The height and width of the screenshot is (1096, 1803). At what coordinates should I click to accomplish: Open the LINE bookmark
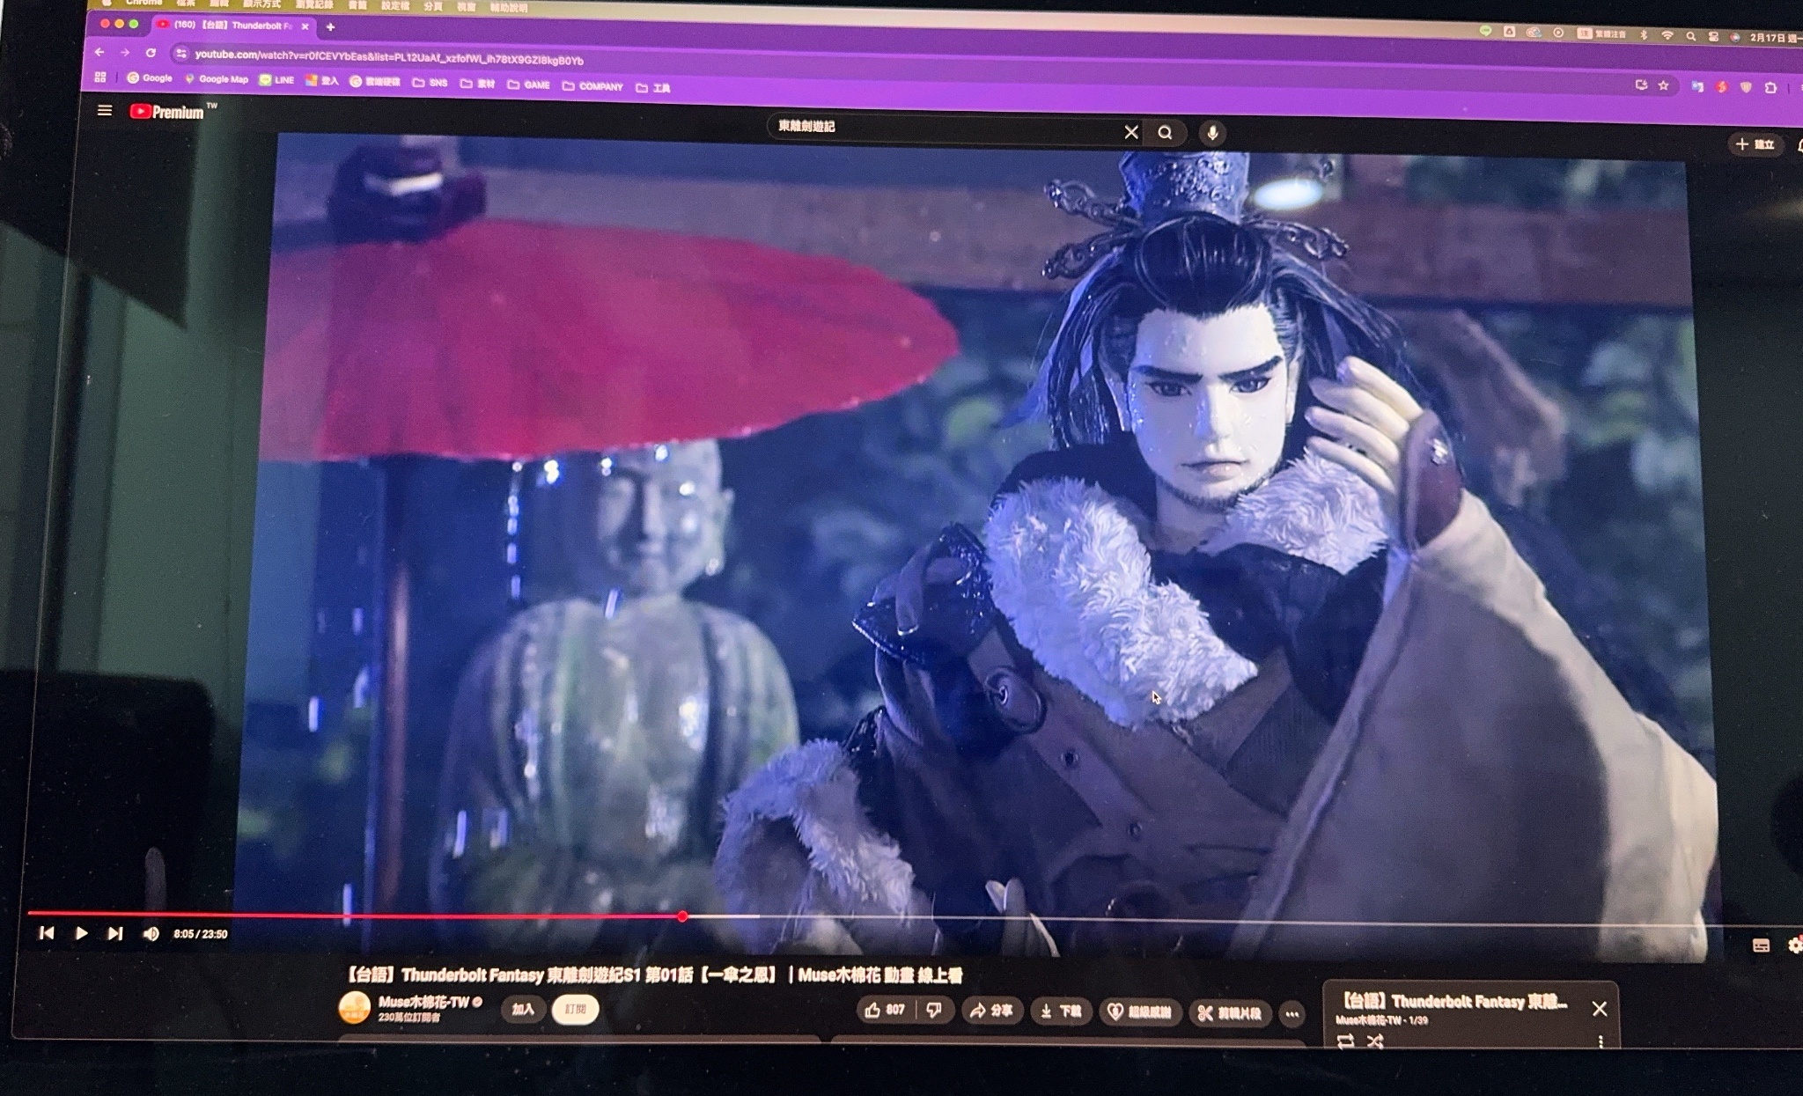276,80
